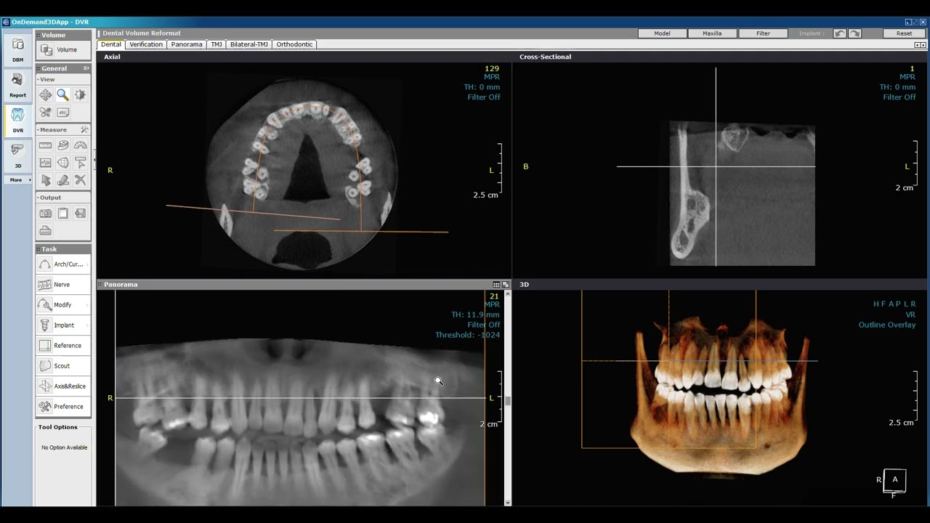Pick the eraser edit measurement tool
This screenshot has width=930, height=523.
click(63, 180)
